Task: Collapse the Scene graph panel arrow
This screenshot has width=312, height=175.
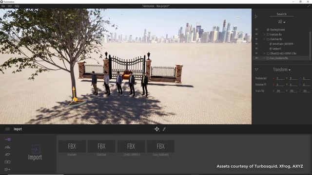Action: tap(256, 17)
